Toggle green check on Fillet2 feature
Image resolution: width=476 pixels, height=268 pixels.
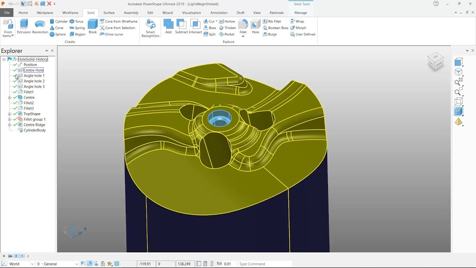click(15, 103)
